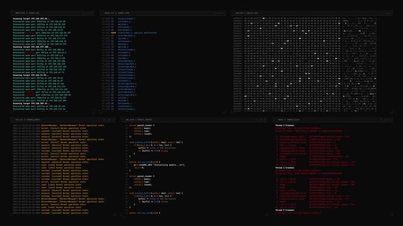Viewport: 403px width, 226px height.
Task: Select the "Thread 4 Crashed:" heading
Action: click(x=285, y=168)
